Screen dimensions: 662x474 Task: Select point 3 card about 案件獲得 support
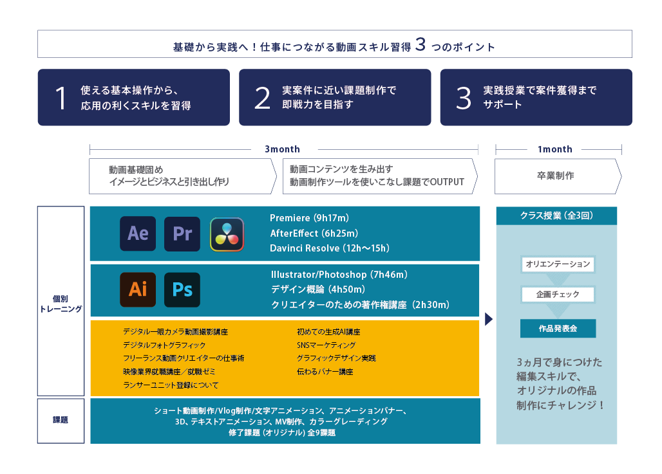536,97
